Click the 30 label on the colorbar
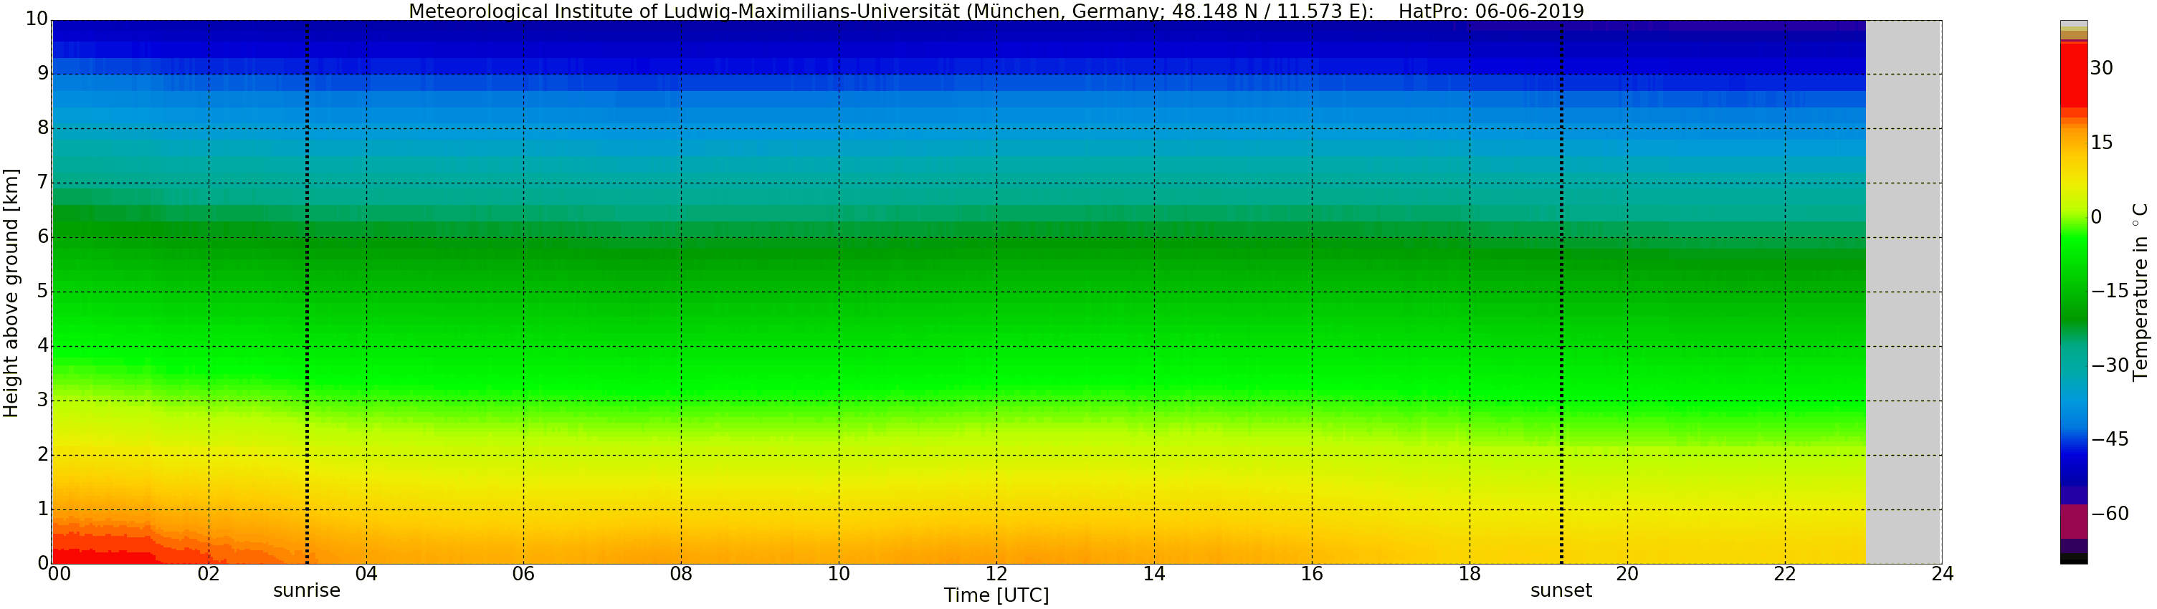This screenshot has width=2157, height=609. coord(2101,68)
